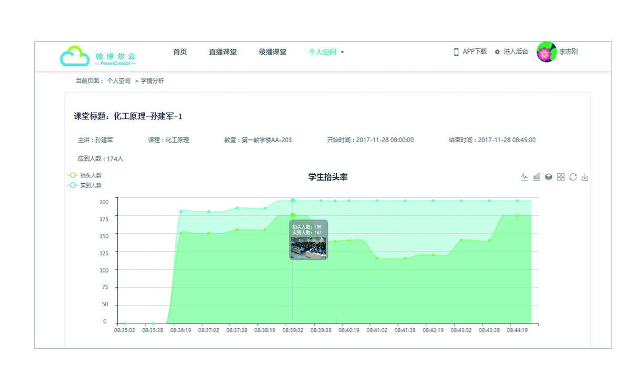
Task: Download the chart as image icon
Action: pos(585,177)
